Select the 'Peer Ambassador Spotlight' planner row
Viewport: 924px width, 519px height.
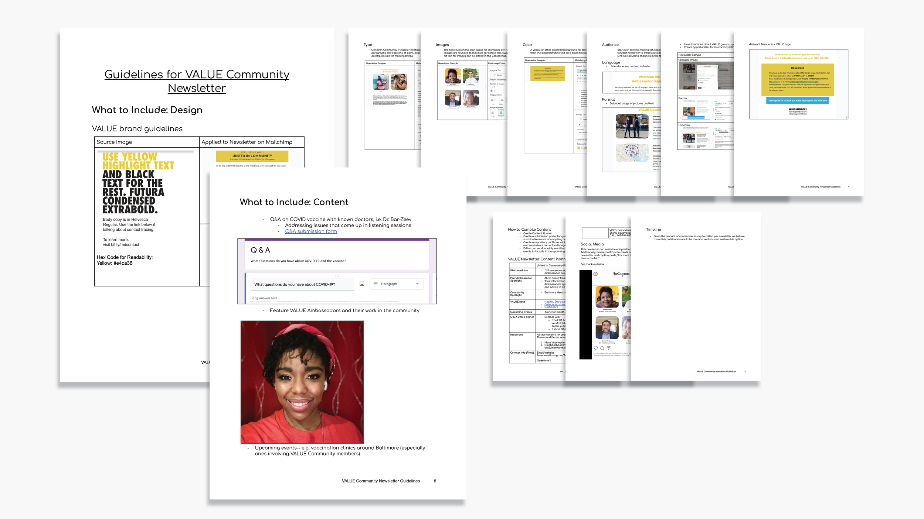pyautogui.click(x=537, y=282)
